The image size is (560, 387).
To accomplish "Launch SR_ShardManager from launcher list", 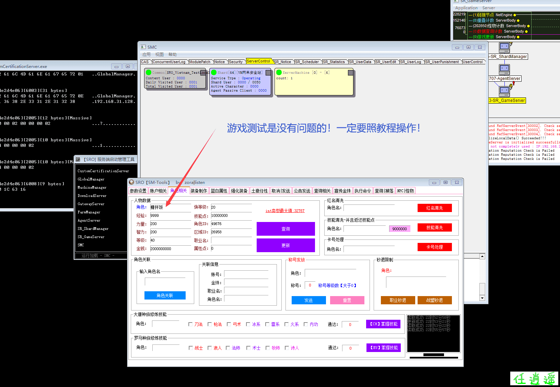I will (x=93, y=228).
